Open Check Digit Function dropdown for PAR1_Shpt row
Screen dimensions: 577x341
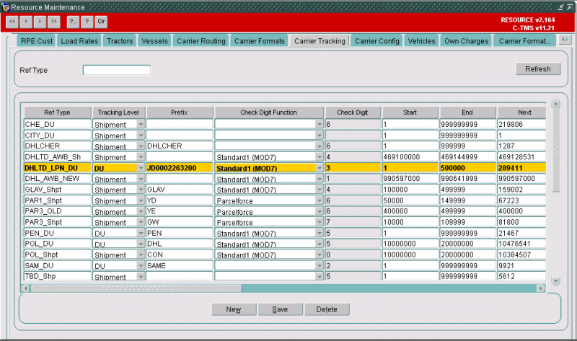[319, 200]
